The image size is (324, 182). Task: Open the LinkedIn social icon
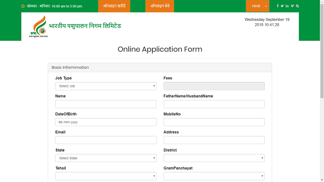(287, 6)
